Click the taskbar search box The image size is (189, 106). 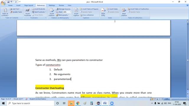coord(30,103)
